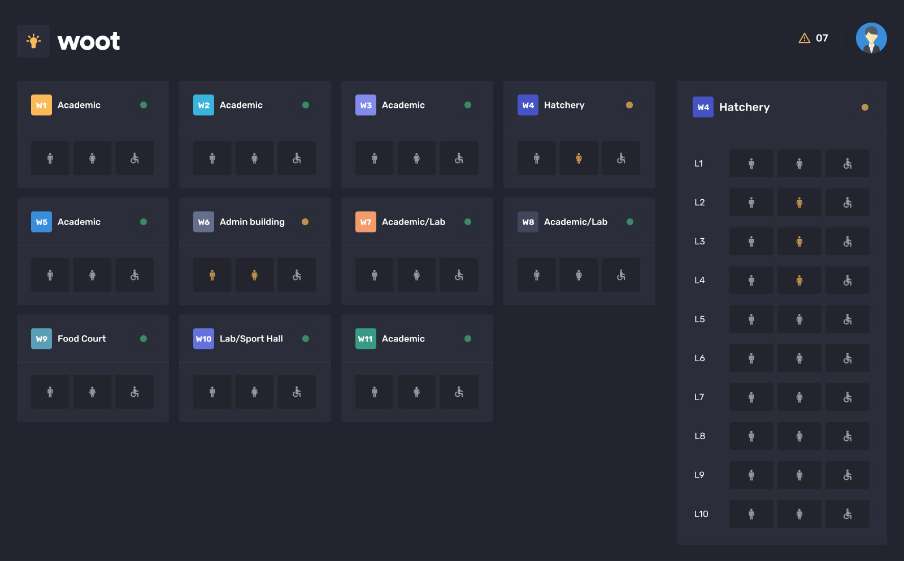Click the Hatchery detail panel title
The width and height of the screenshot is (904, 561).
pos(744,107)
